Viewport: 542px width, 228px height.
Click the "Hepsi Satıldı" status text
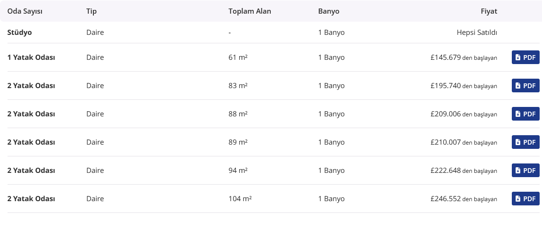(x=477, y=33)
